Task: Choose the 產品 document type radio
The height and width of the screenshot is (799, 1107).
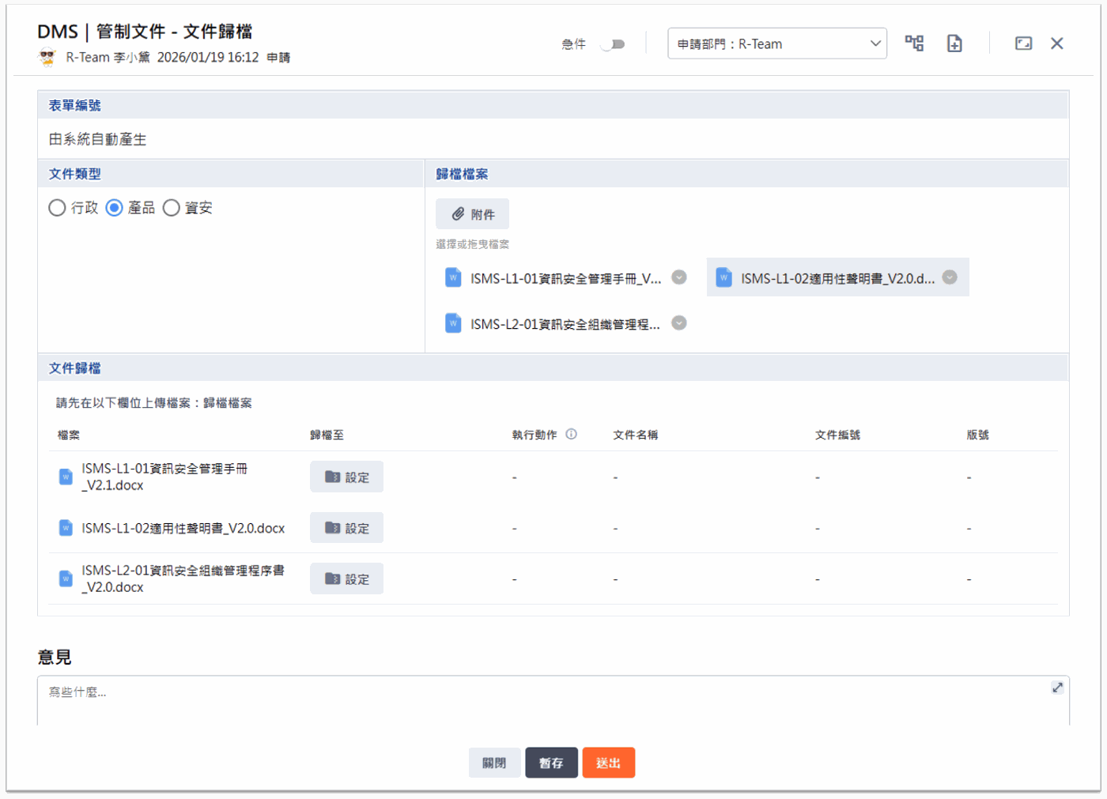Action: point(115,208)
